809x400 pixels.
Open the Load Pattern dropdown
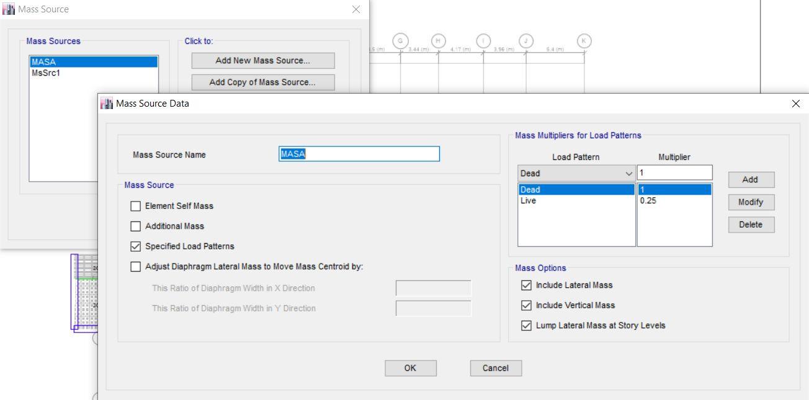click(x=629, y=173)
